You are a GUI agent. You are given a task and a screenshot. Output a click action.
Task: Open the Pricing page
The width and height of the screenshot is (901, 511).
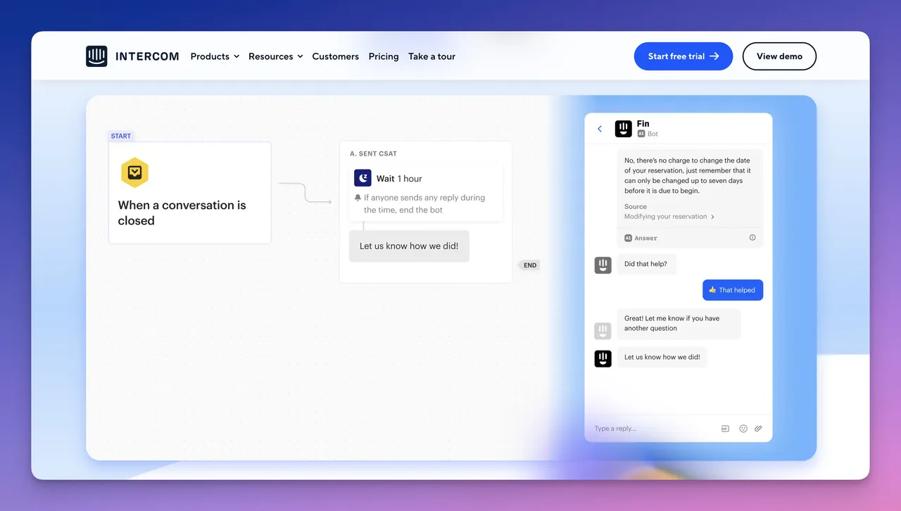384,56
